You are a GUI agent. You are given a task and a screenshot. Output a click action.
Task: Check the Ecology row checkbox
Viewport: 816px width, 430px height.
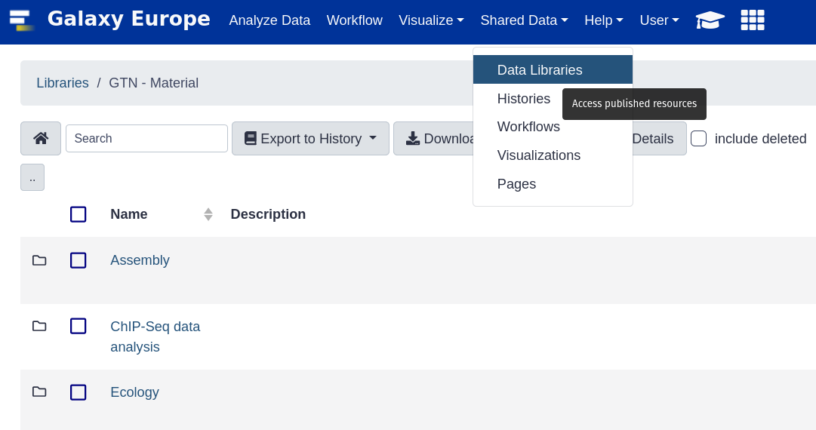(x=78, y=392)
